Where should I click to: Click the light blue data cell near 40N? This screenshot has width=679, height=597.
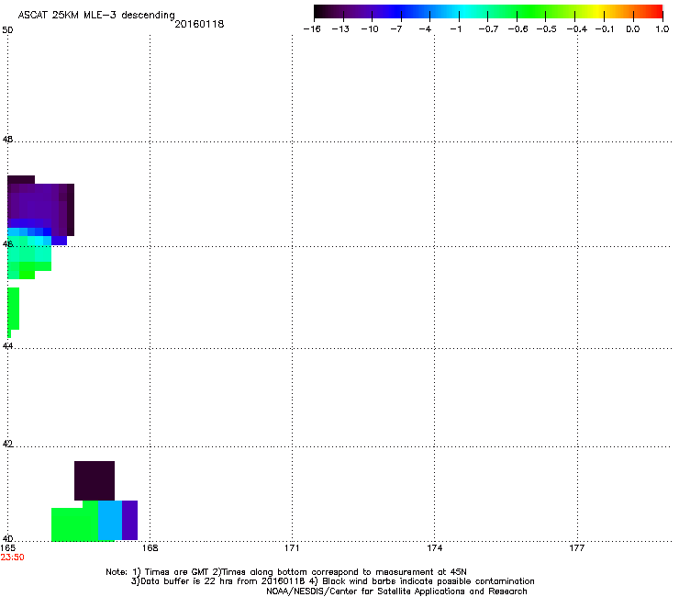tap(110, 520)
